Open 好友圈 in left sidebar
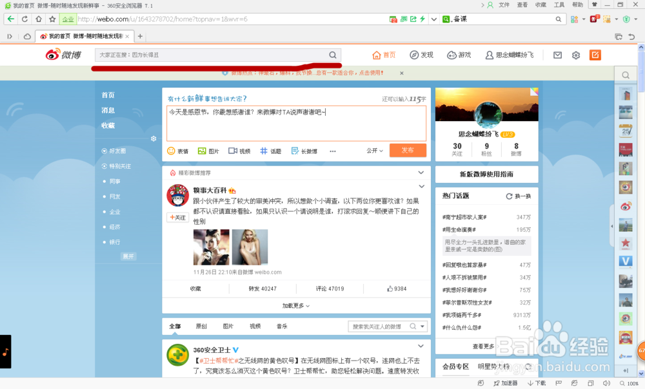Viewport: 645px width, 389px height. [114, 151]
